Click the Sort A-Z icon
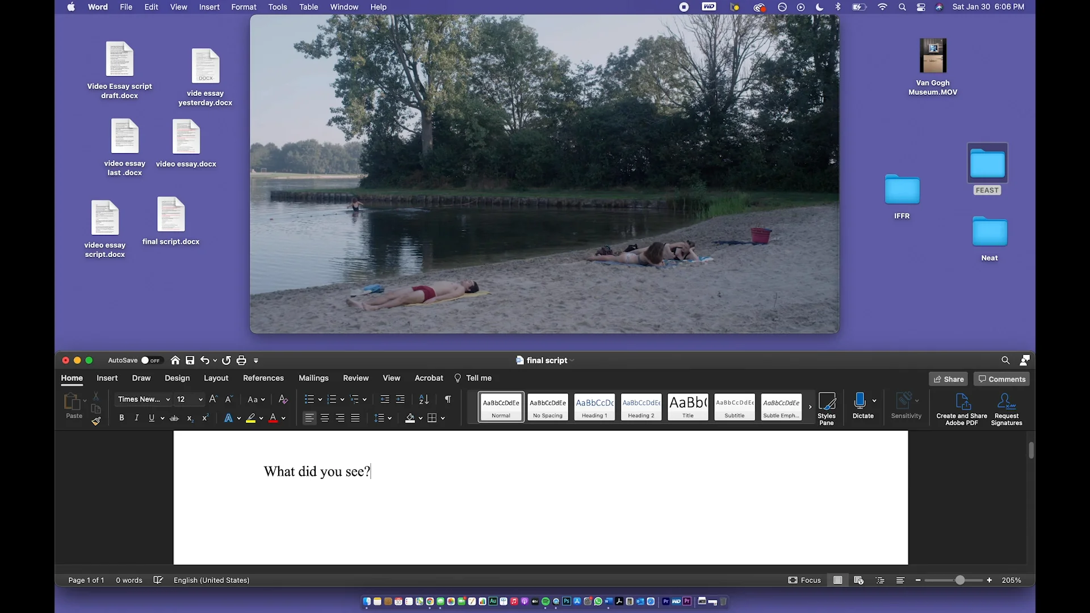This screenshot has width=1090, height=613. pos(424,400)
